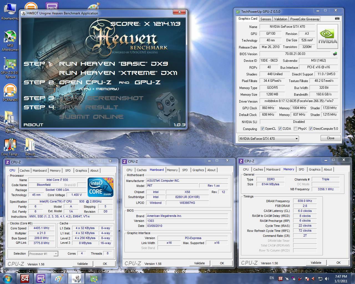Open Graphics tab in the right CPU-Z window
355x284 pixels.
pyautogui.click(x=315, y=169)
